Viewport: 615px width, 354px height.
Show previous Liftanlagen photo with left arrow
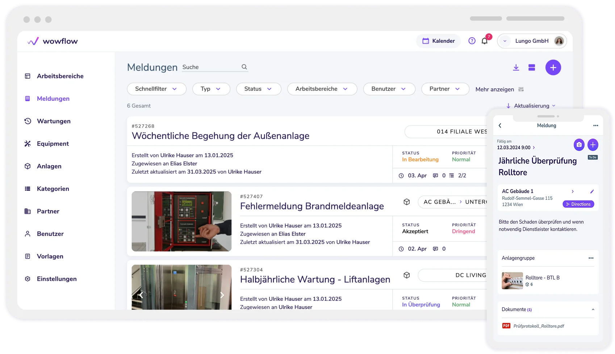pyautogui.click(x=141, y=295)
